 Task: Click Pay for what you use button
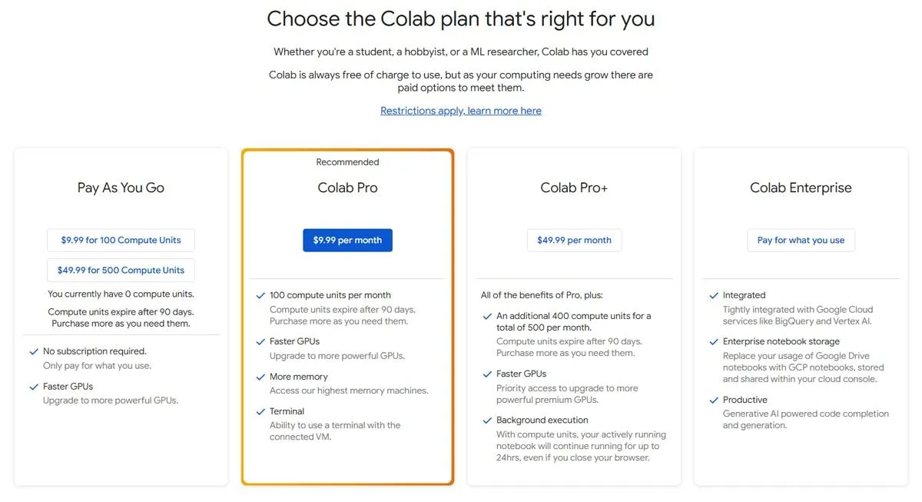[x=801, y=240]
